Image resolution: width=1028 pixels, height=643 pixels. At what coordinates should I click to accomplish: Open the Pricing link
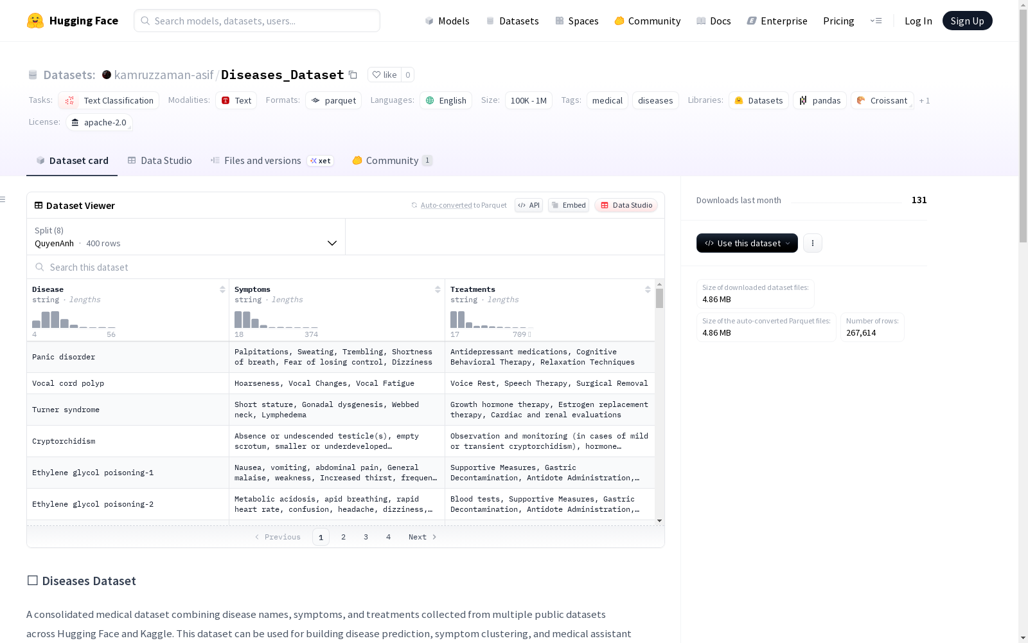pyautogui.click(x=838, y=21)
